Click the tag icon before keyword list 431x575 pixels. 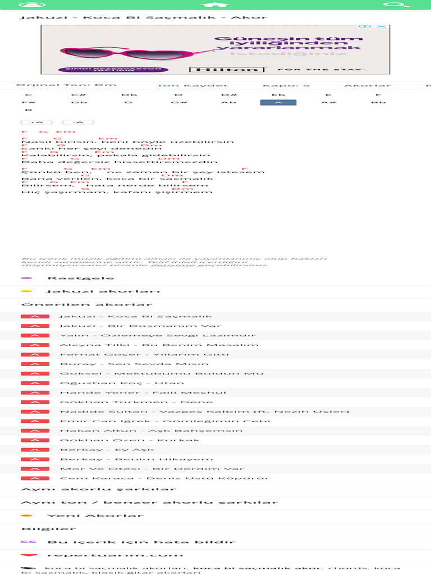[28, 568]
